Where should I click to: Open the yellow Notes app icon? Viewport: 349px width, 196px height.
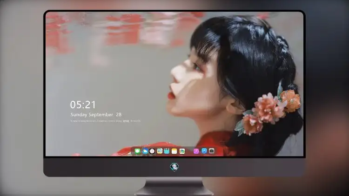pos(174,151)
